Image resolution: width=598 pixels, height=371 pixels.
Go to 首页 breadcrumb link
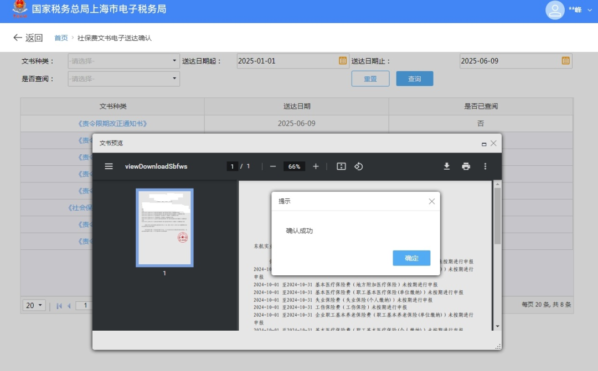coord(61,38)
